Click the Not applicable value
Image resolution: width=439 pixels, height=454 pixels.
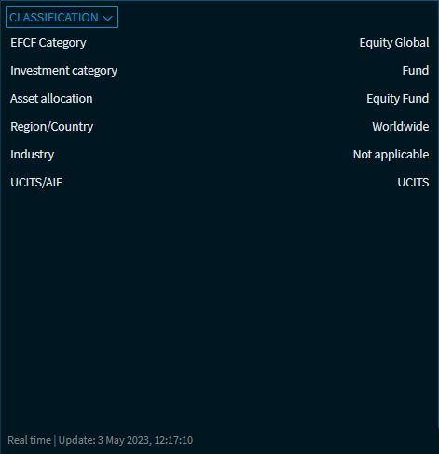pos(391,155)
